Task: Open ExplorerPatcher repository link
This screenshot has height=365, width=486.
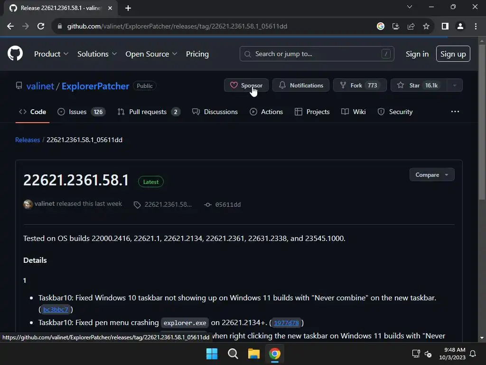Action: point(95,86)
